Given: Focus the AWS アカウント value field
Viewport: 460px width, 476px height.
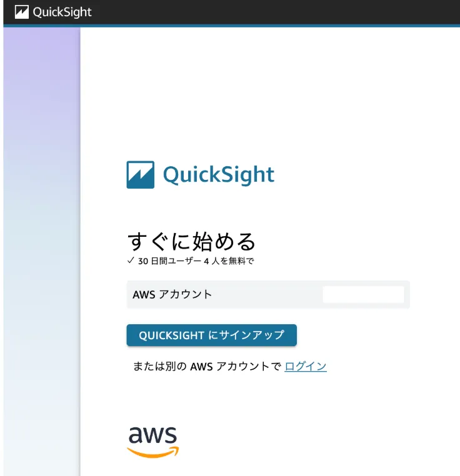Looking at the screenshot, I should pos(363,294).
